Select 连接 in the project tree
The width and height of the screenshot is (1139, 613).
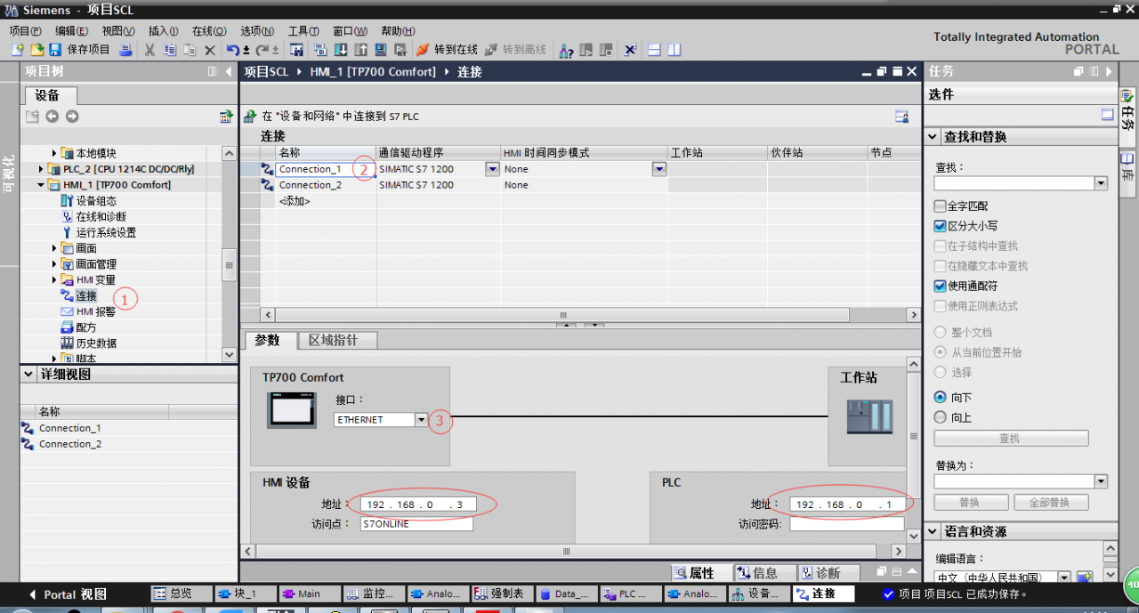(x=86, y=296)
